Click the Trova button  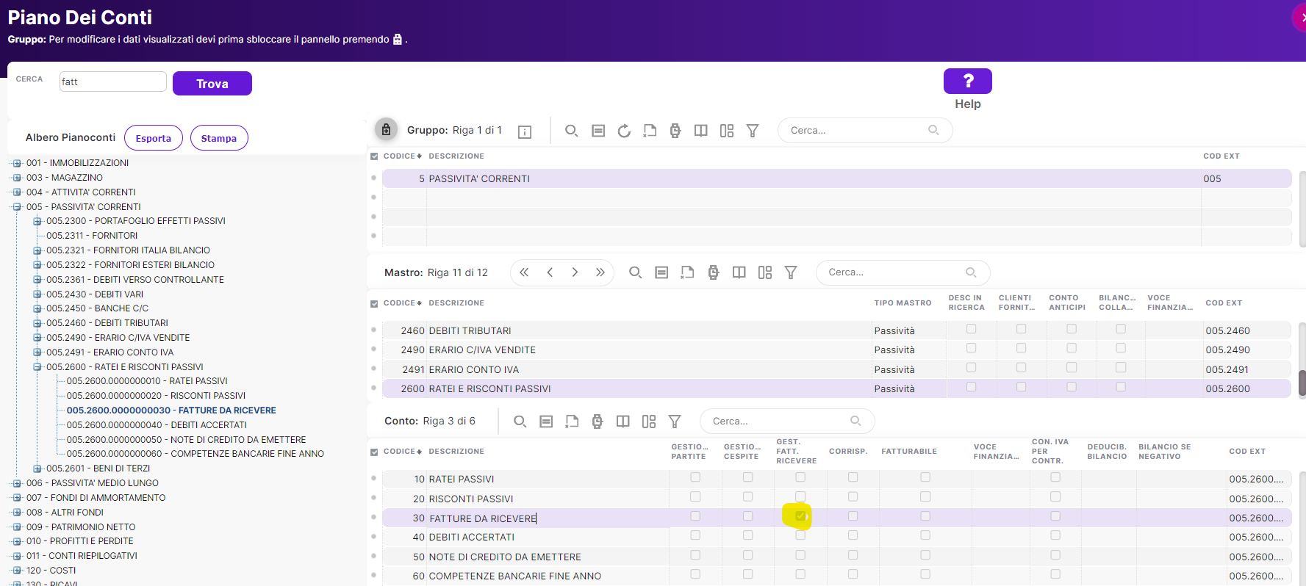pos(212,84)
